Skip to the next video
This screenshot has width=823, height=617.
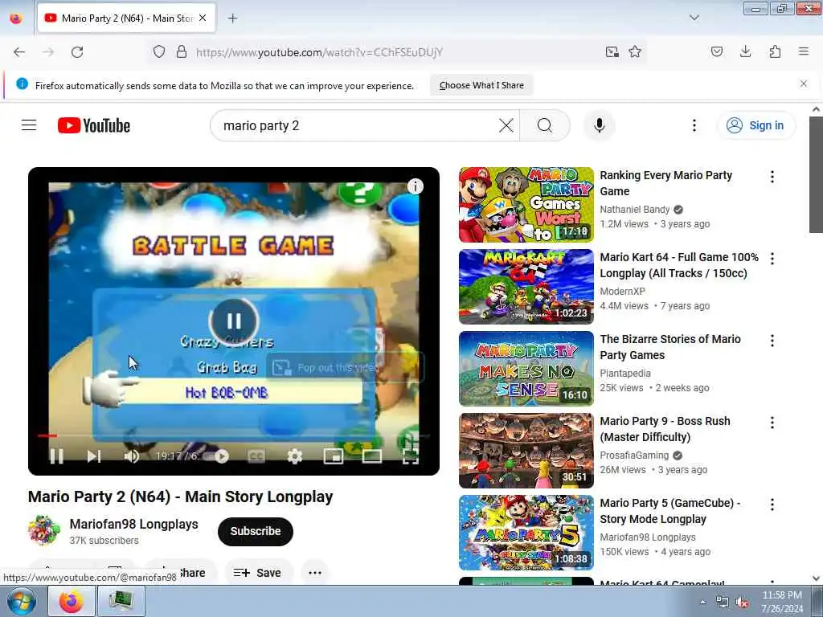(93, 456)
